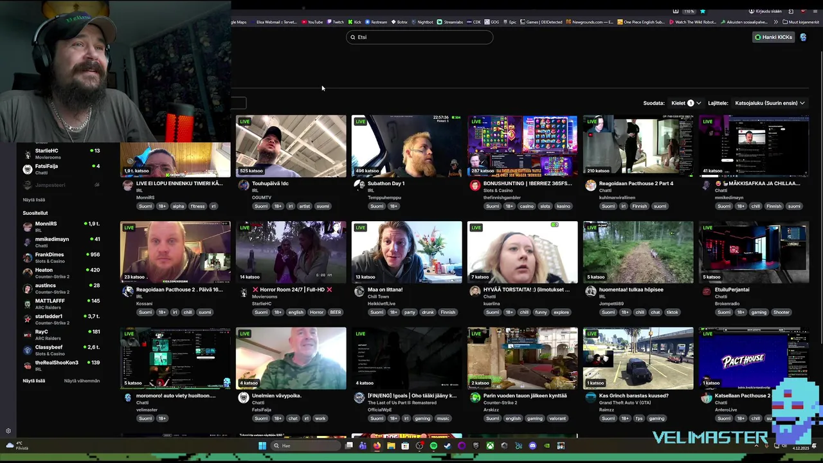Screen dimensions: 823x463
Task: Open Muut kirjanmerkit bookmarks folder
Action: 801,22
